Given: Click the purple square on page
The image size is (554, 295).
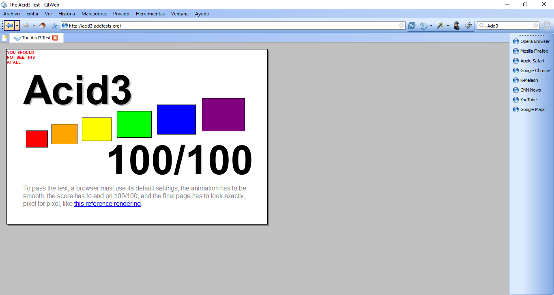Looking at the screenshot, I should 223,115.
